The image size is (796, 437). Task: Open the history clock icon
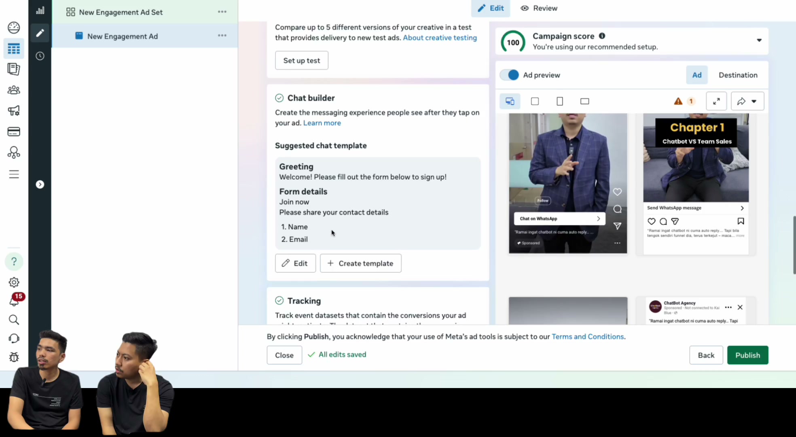tap(40, 56)
